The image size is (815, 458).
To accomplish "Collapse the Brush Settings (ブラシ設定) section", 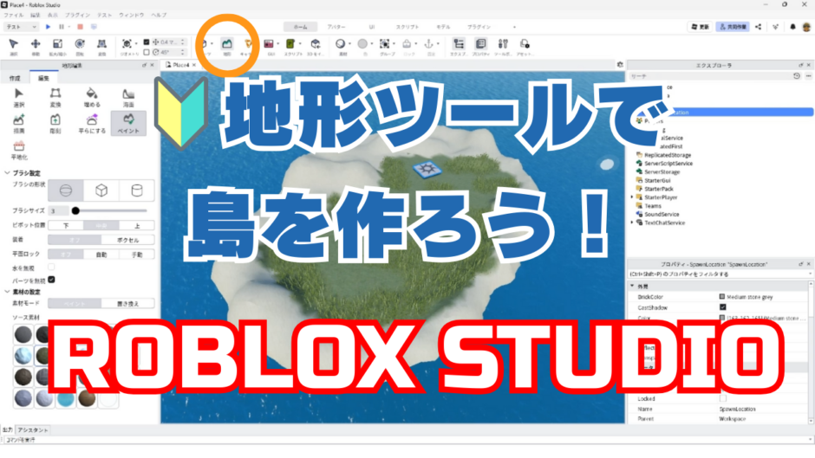I will pyautogui.click(x=8, y=173).
